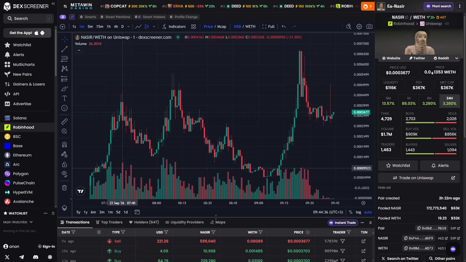Open the Liquidity Providers tab
Screen dimensions: 466x262
click(184, 222)
